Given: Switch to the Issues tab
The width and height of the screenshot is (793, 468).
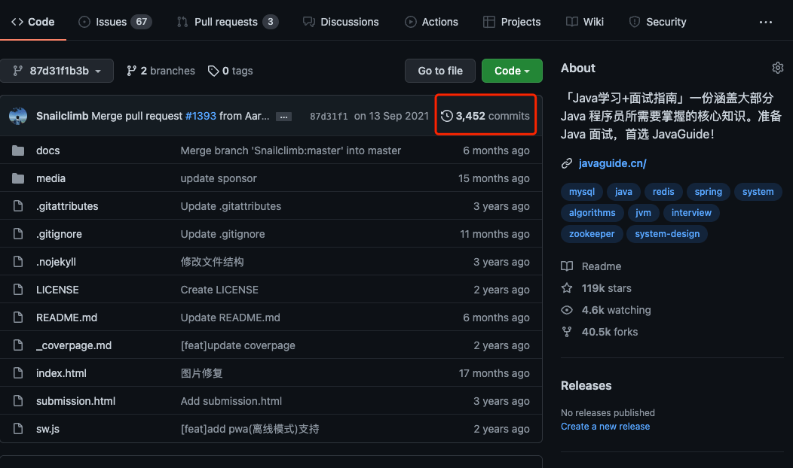Looking at the screenshot, I should (115, 22).
